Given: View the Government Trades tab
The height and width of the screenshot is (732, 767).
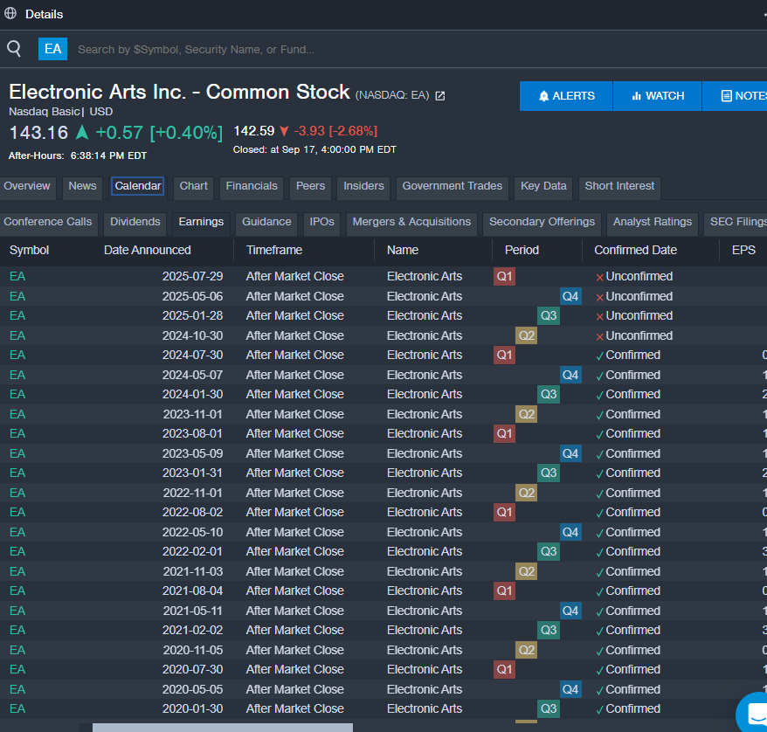Looking at the screenshot, I should [452, 186].
